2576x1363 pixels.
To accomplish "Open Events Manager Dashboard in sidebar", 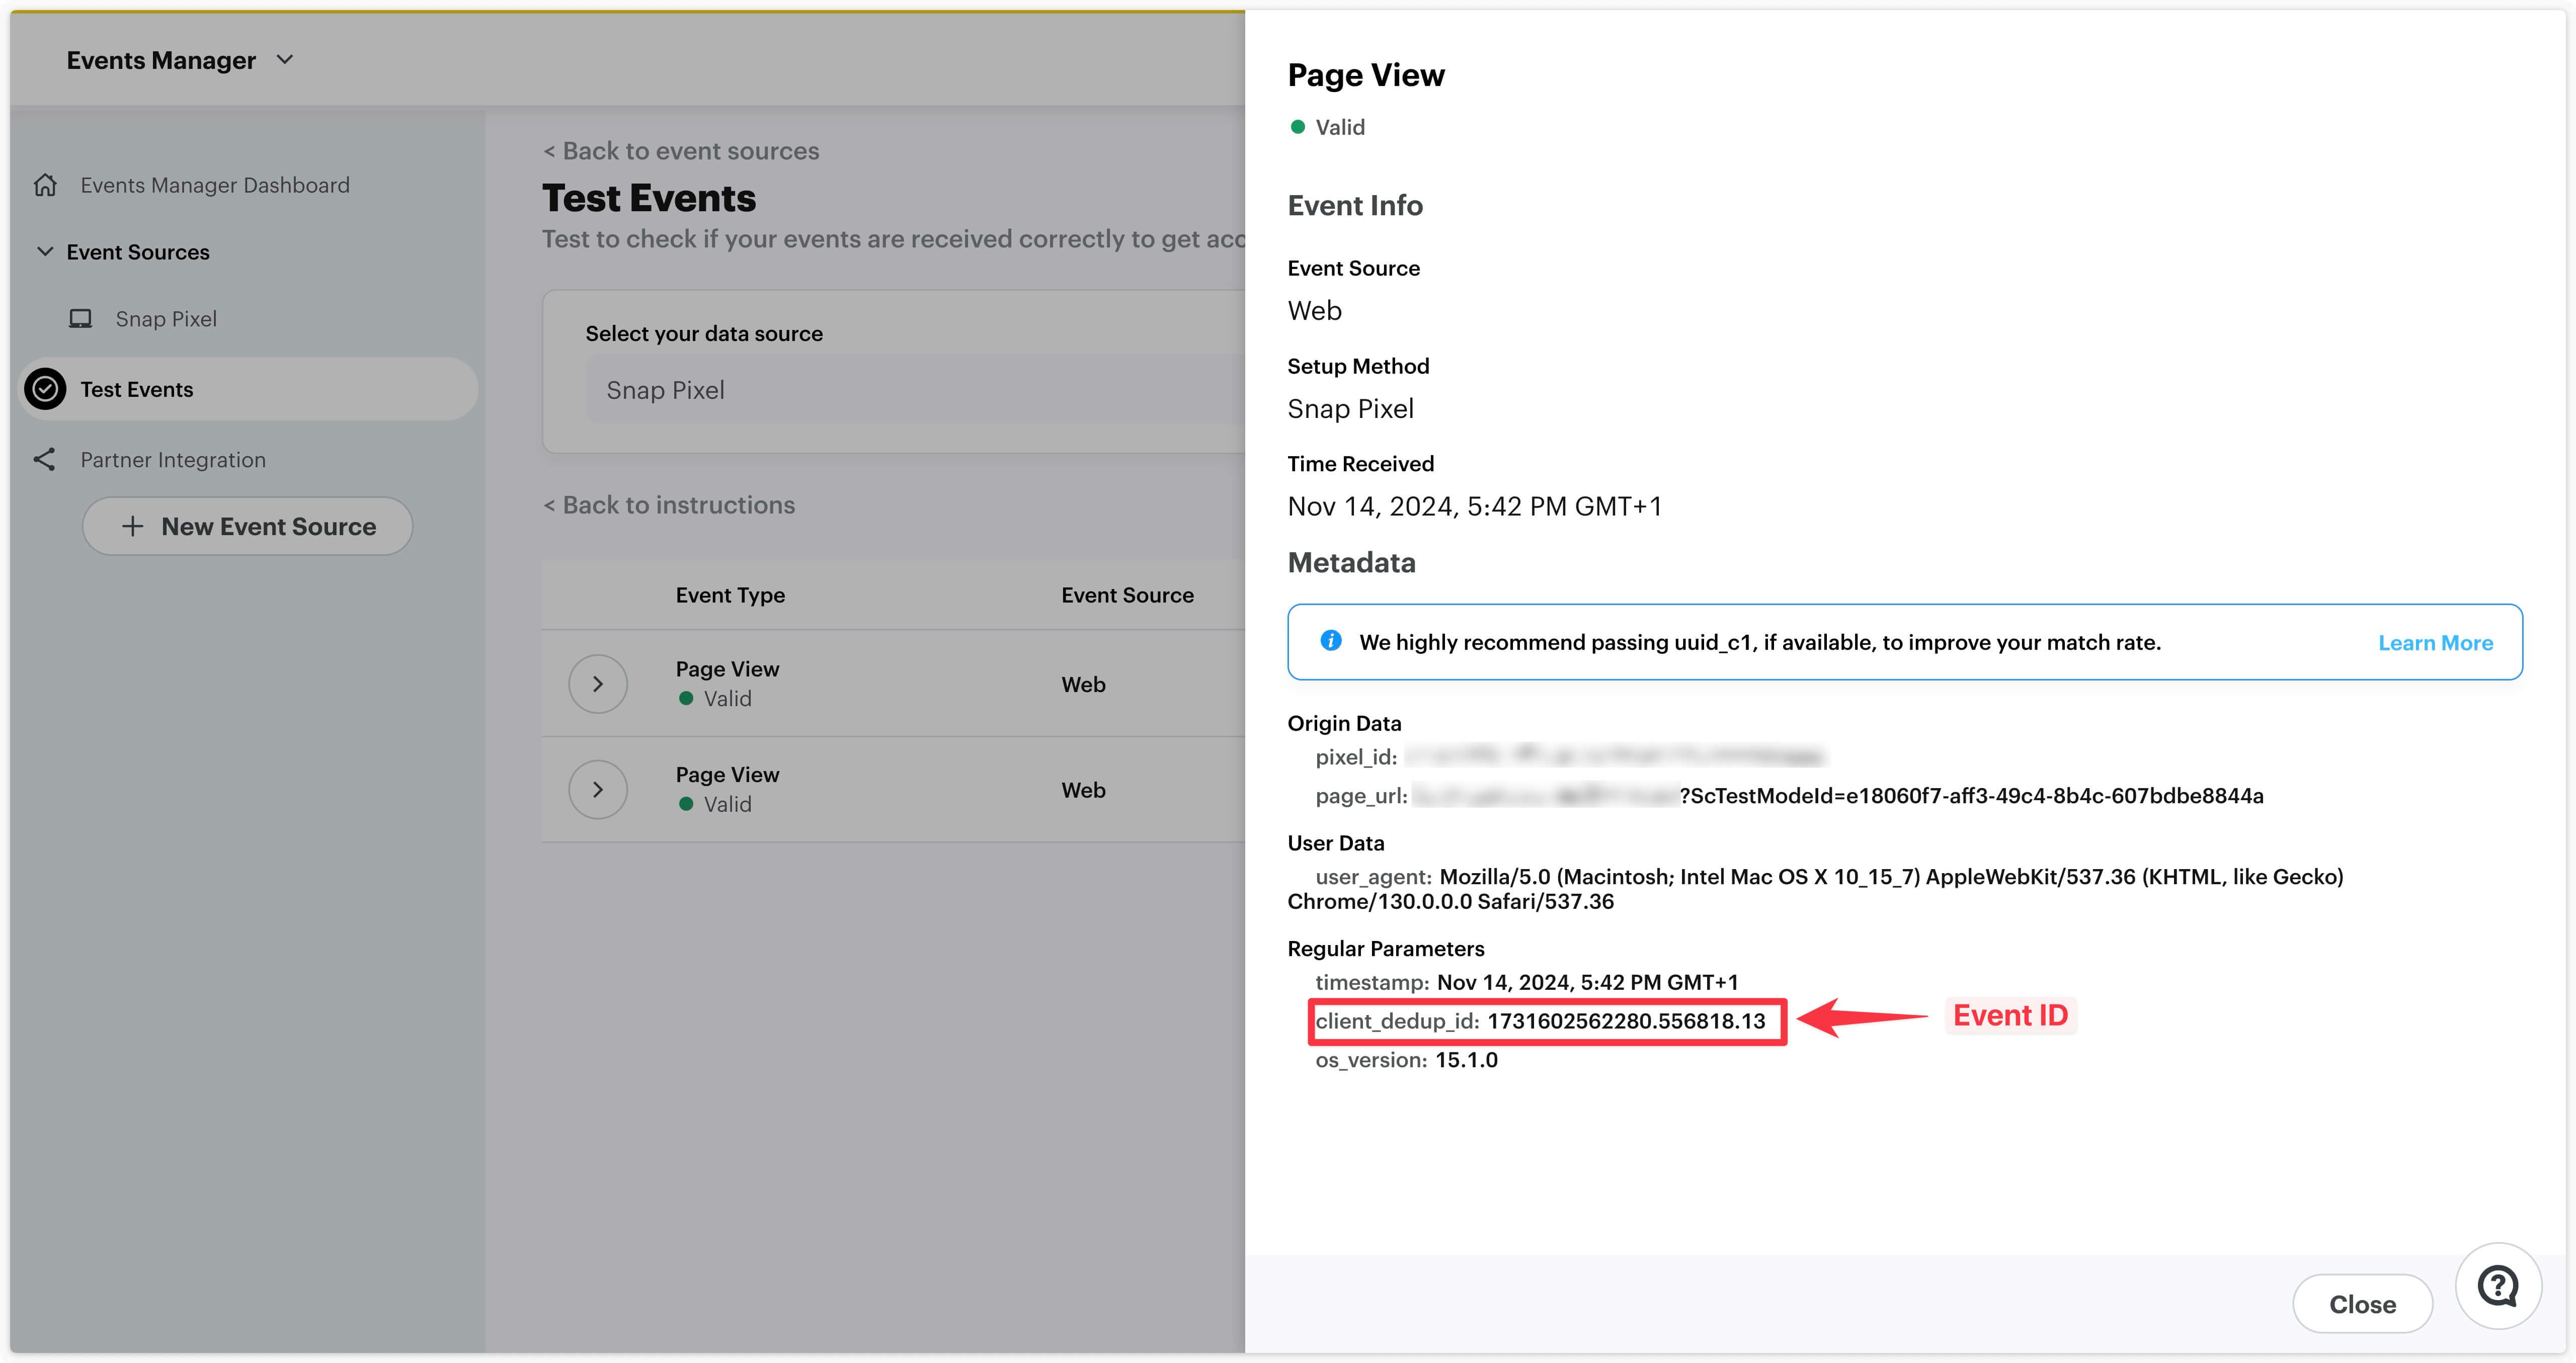I will click(x=215, y=185).
